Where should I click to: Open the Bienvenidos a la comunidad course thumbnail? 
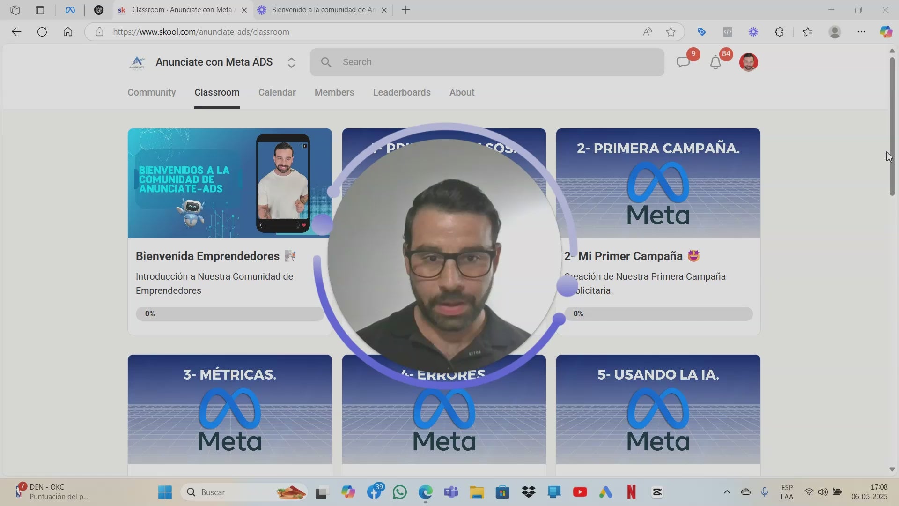(229, 183)
